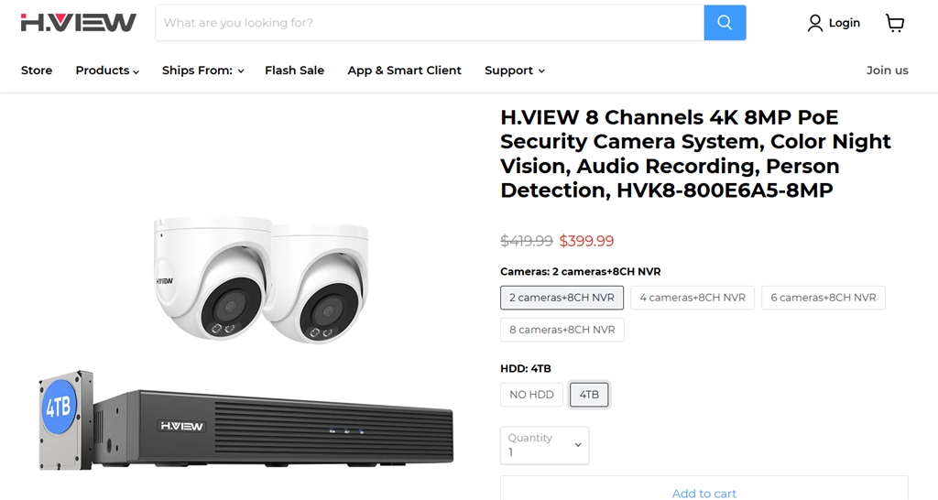
Task: Select the NO HDD option
Action: tap(532, 395)
